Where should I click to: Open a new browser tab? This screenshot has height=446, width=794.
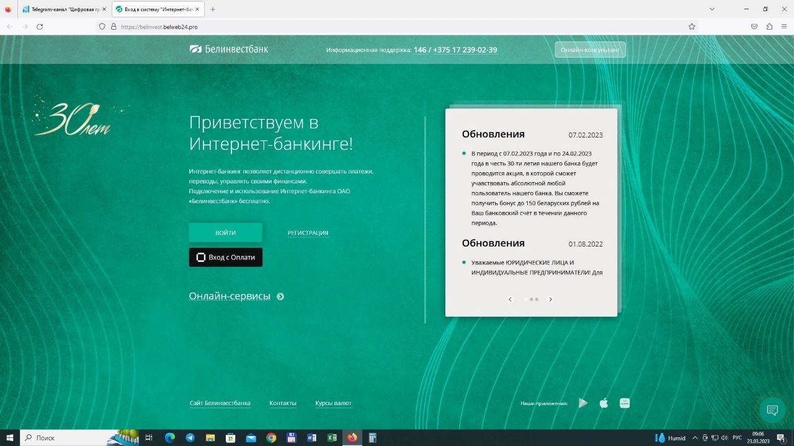click(x=213, y=9)
